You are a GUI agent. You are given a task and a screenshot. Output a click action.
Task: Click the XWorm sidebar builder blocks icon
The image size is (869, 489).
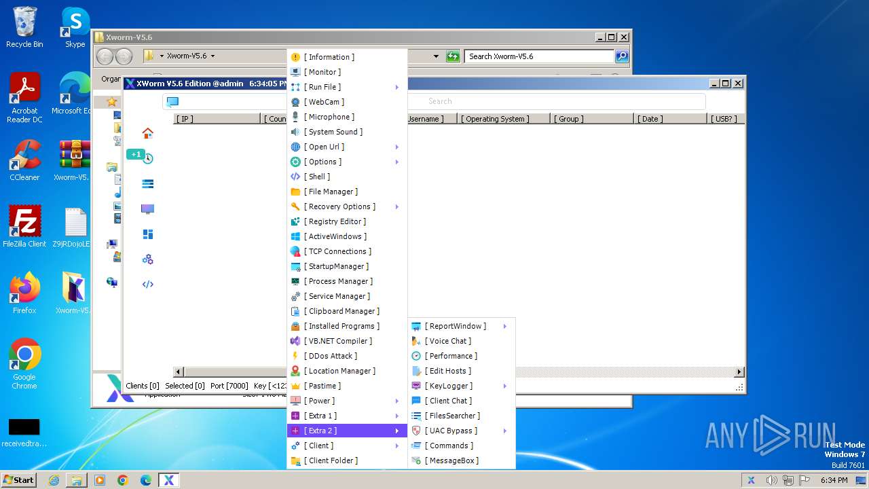coord(147,234)
